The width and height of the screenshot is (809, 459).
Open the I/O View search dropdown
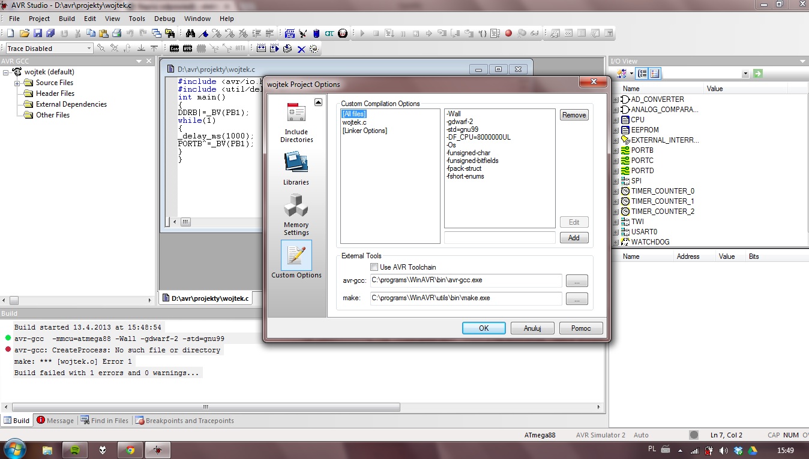click(x=745, y=74)
